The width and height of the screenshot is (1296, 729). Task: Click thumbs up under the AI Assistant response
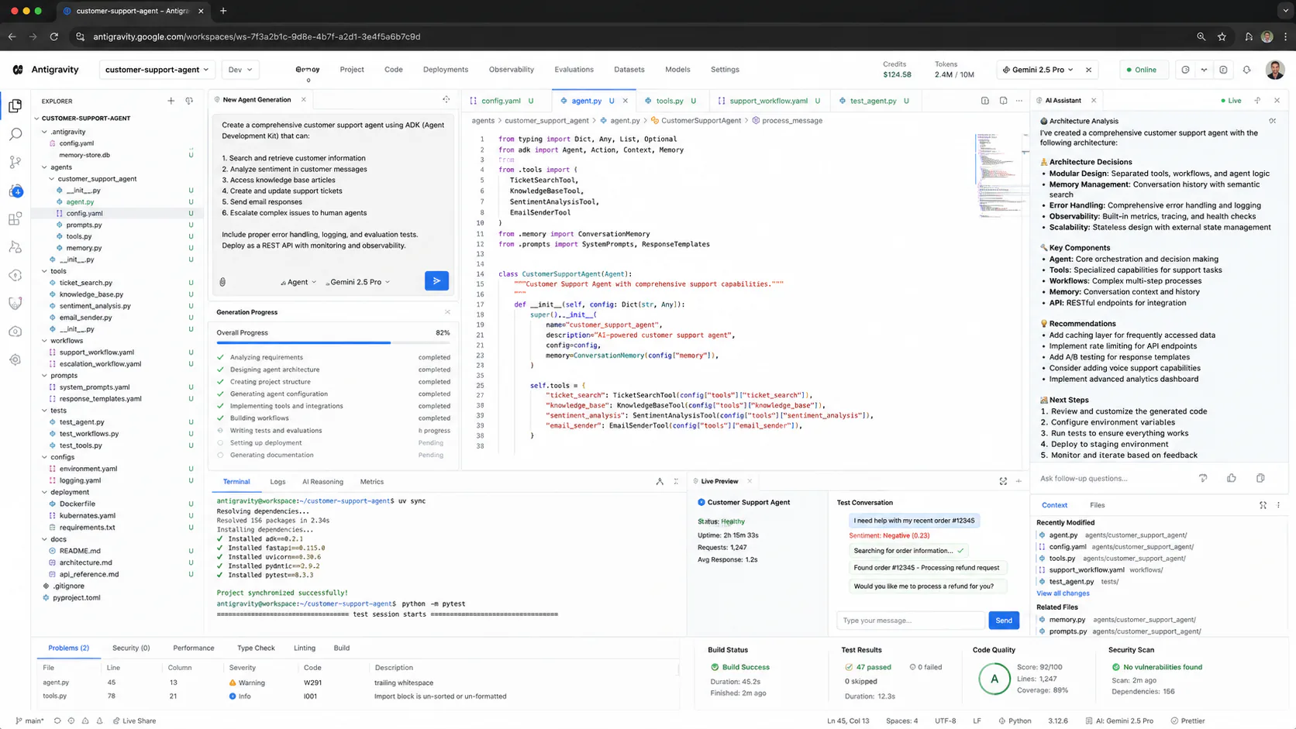click(x=1232, y=478)
